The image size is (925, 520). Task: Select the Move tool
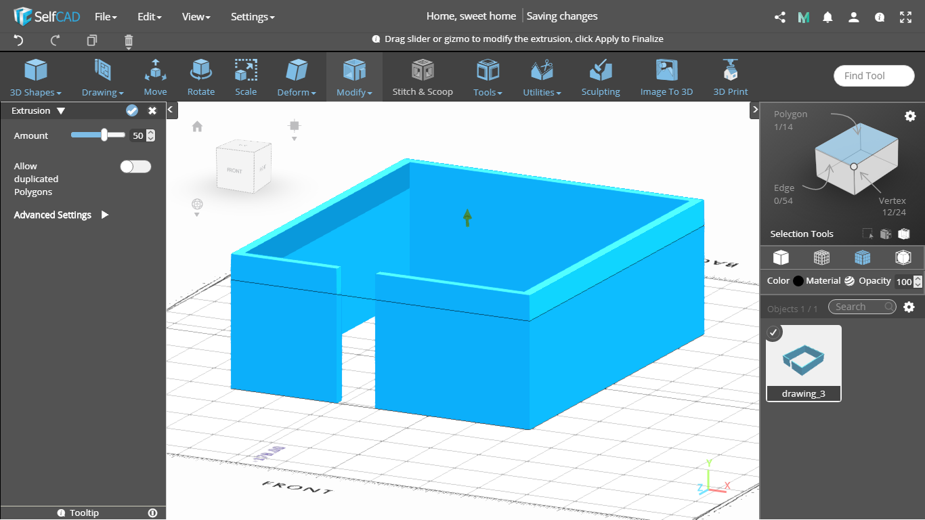click(x=155, y=77)
